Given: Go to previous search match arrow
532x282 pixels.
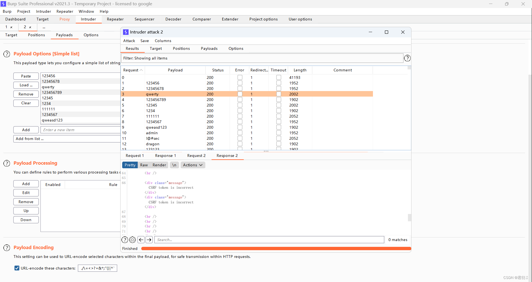Looking at the screenshot, I should pyautogui.click(x=141, y=240).
